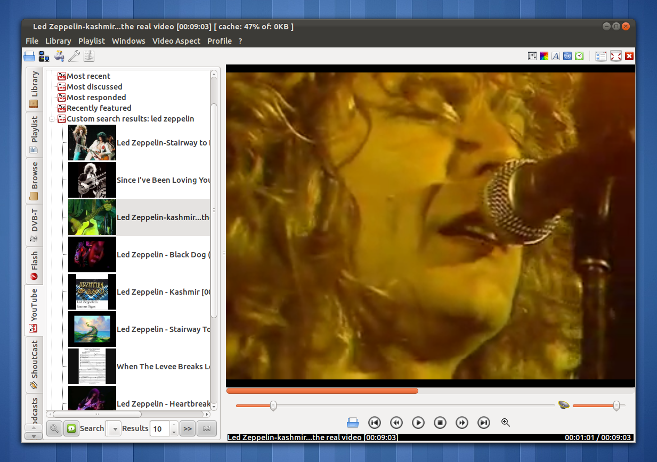Rewind the video
This screenshot has height=462, width=657.
[x=396, y=423]
